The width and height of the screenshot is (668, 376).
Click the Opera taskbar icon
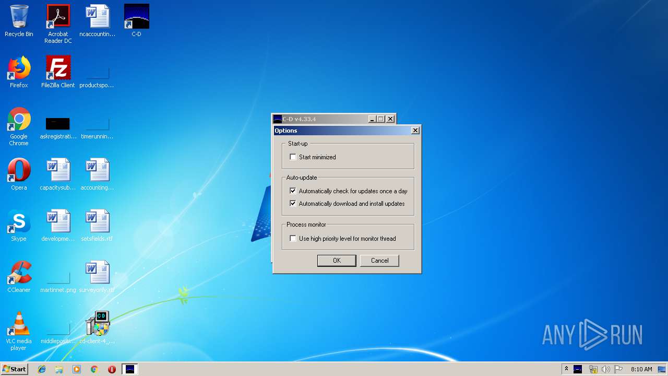(112, 369)
